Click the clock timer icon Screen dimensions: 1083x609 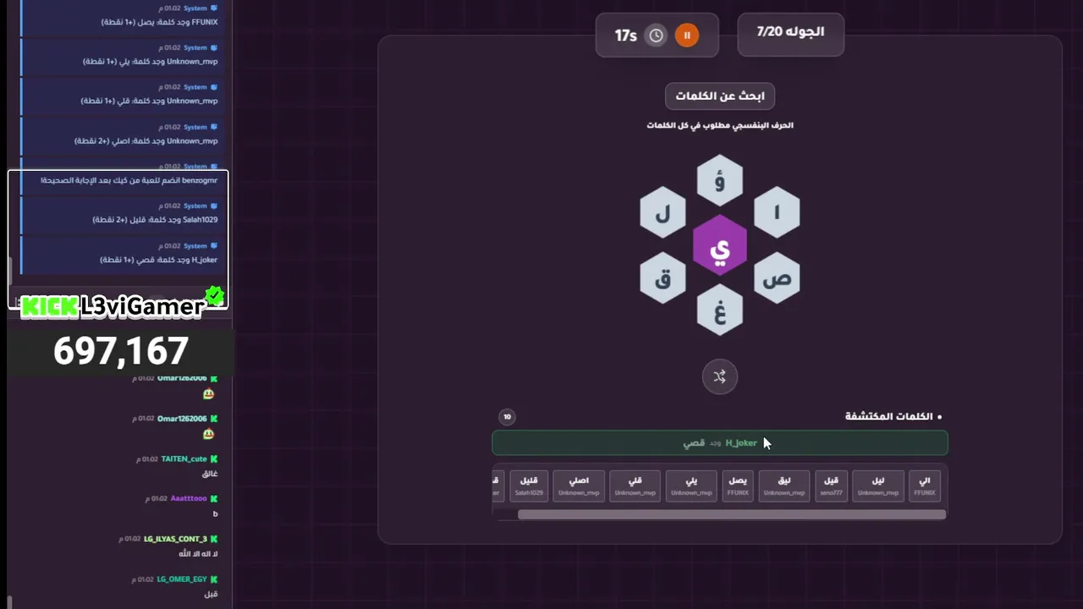[x=656, y=36]
